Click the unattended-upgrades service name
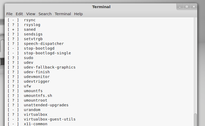The width and height of the screenshot is (205, 126). pyautogui.click(x=46, y=105)
